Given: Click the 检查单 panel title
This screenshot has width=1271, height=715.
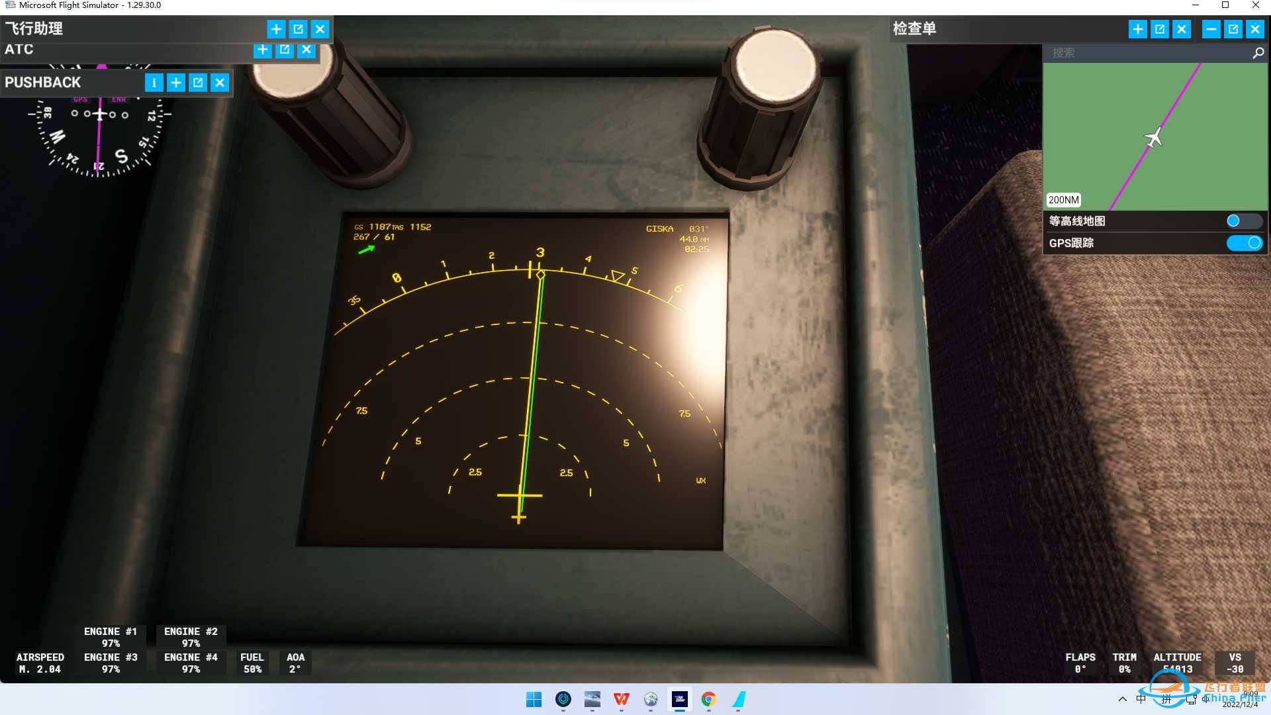Looking at the screenshot, I should click(914, 28).
